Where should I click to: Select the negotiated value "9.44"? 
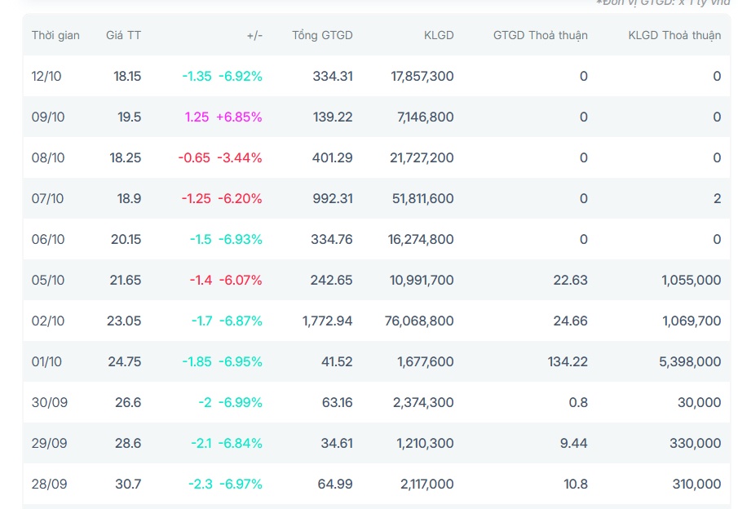(x=574, y=444)
